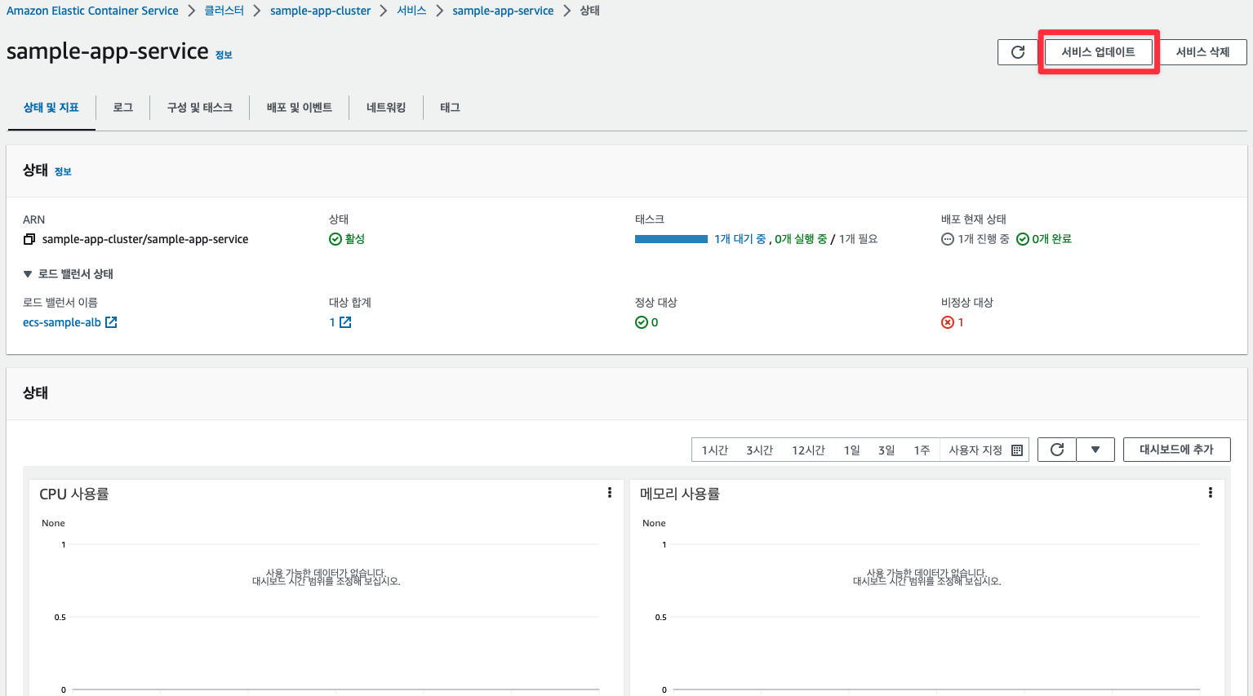
Task: Open the external link icon beside target total 1
Action: pyautogui.click(x=345, y=322)
